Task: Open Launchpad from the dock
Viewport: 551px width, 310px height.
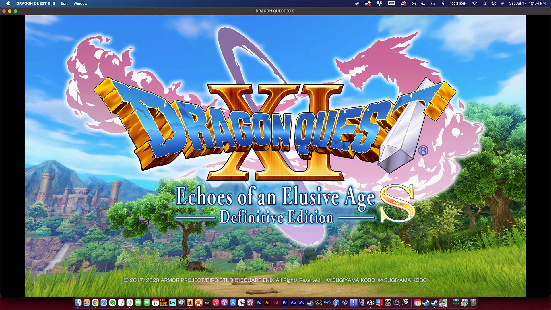Action: point(86,303)
